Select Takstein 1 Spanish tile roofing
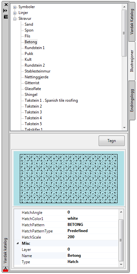The height and width of the screenshot is (274, 137). [51, 100]
